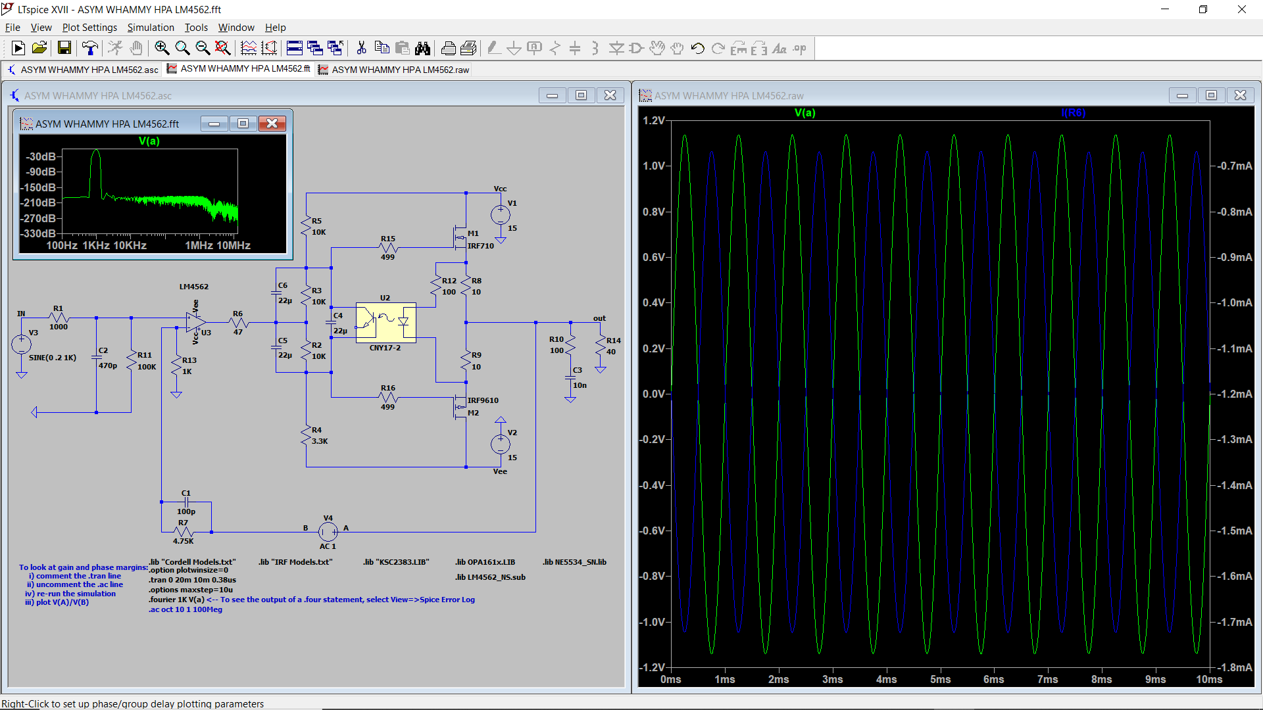Click the .tran 0 20m 10m directive text
Image resolution: width=1263 pixels, height=710 pixels.
(x=192, y=580)
